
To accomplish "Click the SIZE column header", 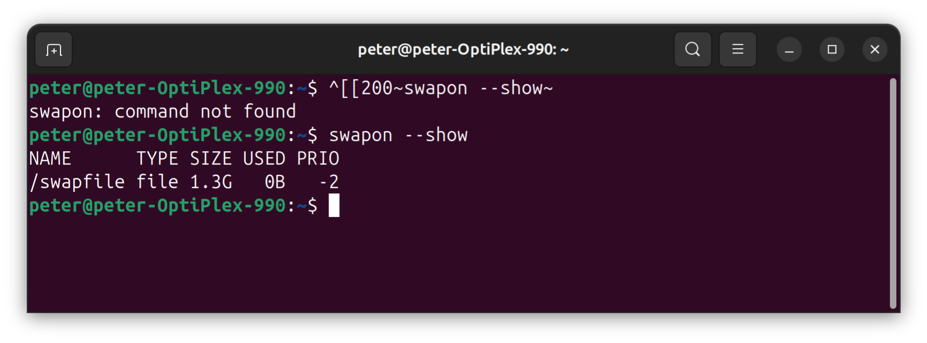I will [x=211, y=159].
